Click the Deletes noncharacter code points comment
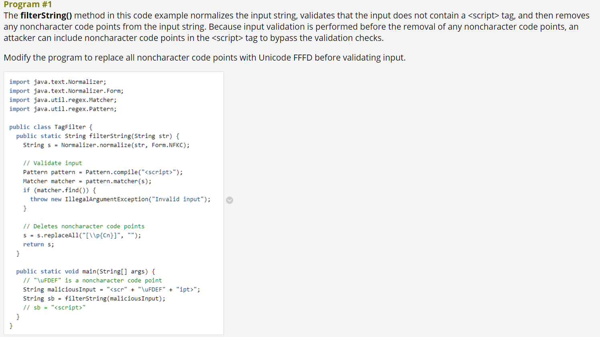 coord(84,226)
